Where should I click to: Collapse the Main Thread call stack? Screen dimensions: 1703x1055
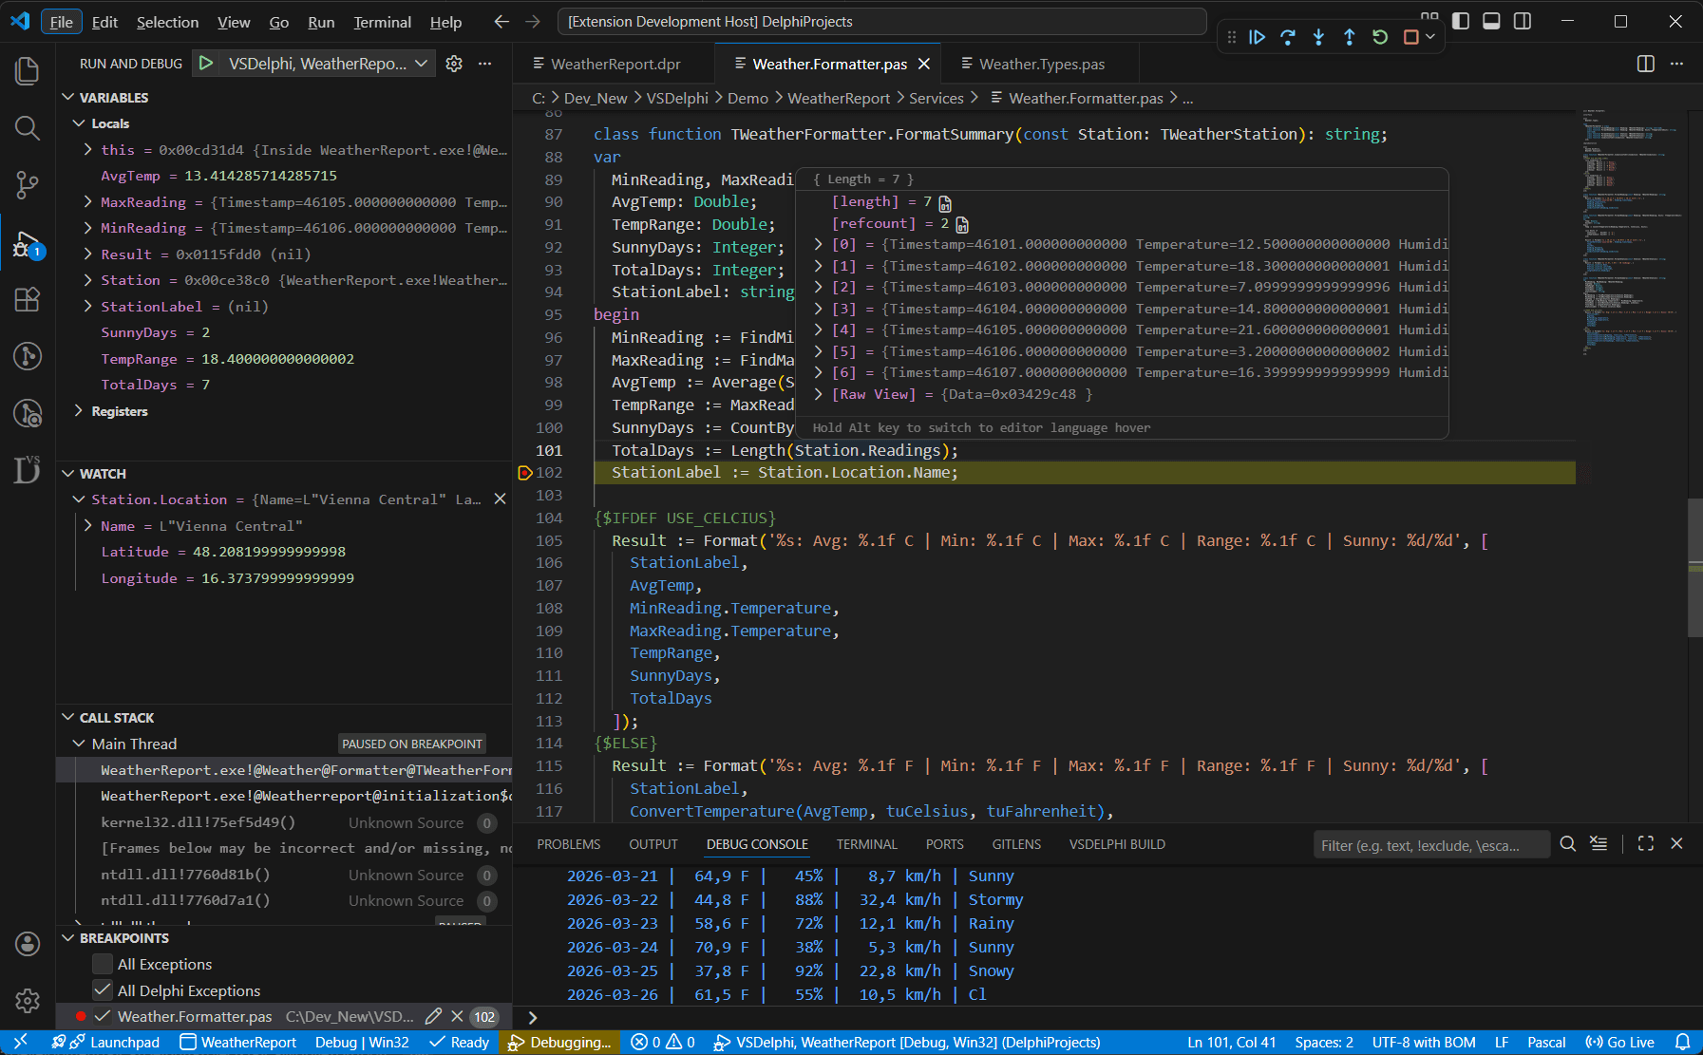(79, 744)
